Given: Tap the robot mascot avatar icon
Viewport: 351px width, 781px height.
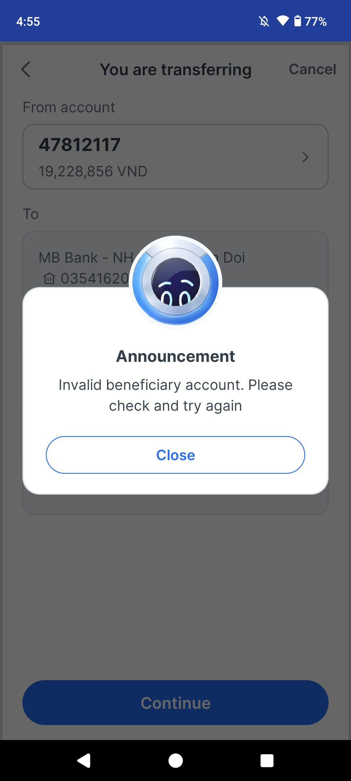Looking at the screenshot, I should point(175,282).
